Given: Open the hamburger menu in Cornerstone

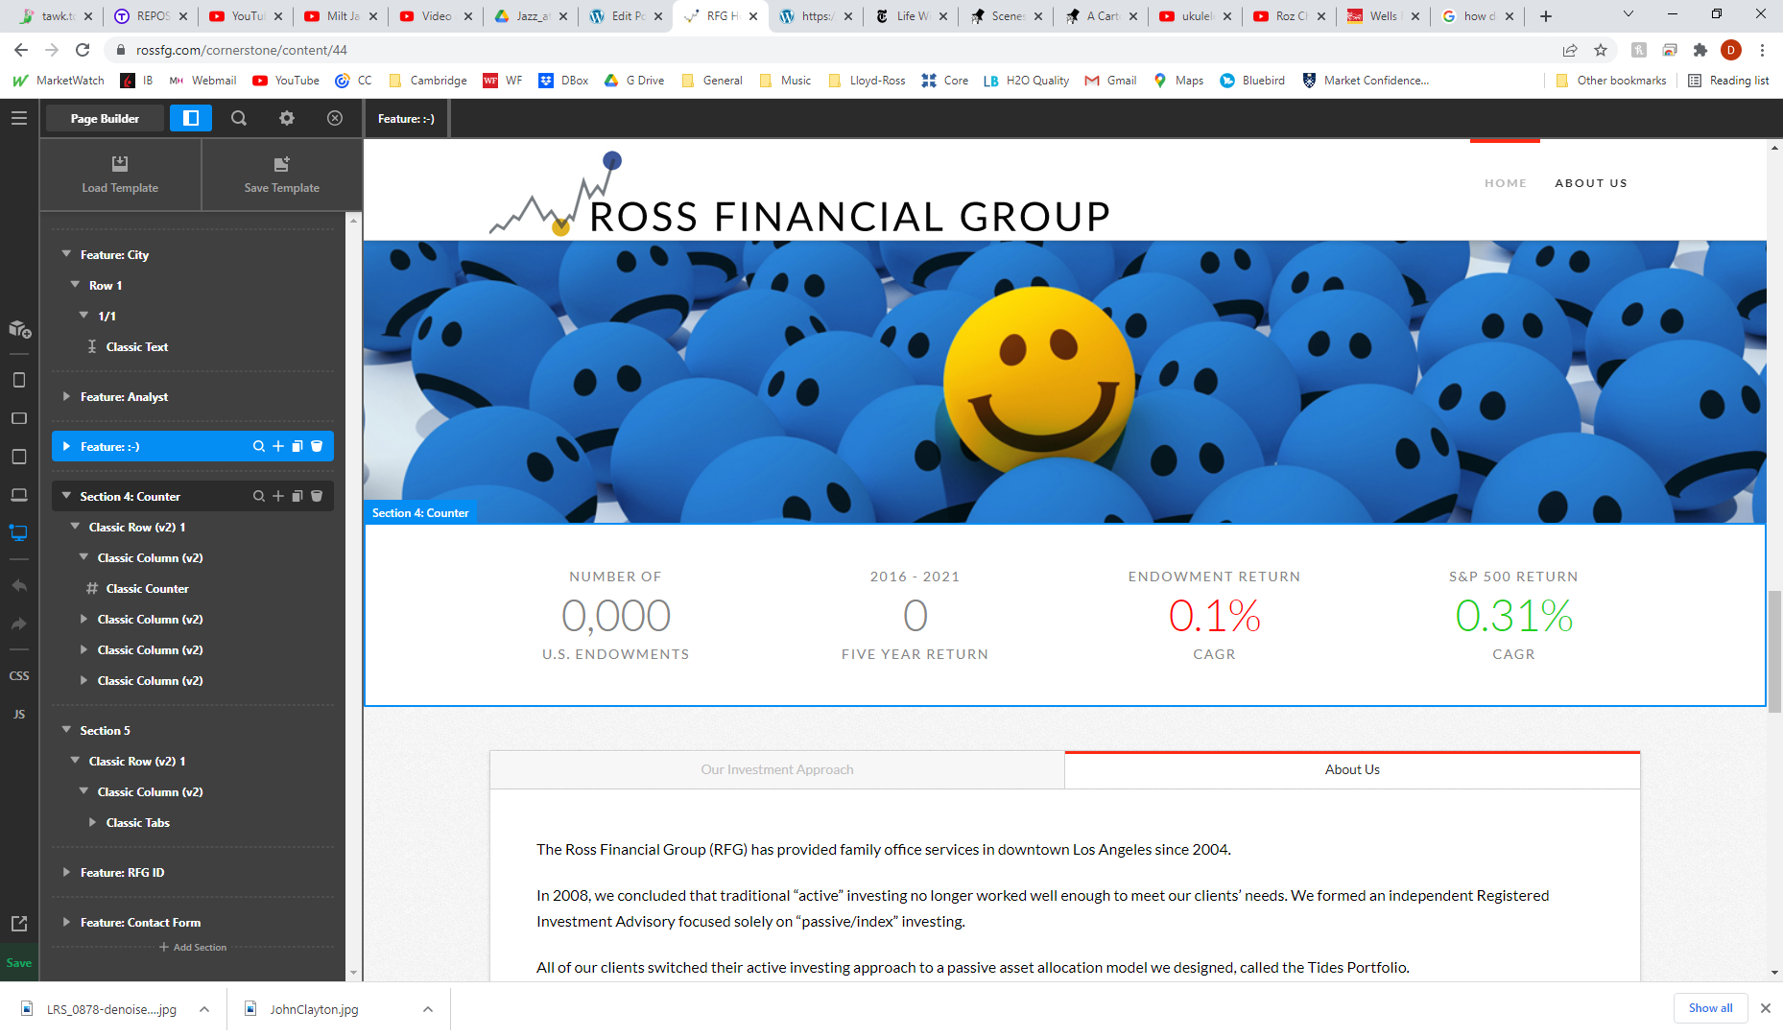Looking at the screenshot, I should coord(19,118).
